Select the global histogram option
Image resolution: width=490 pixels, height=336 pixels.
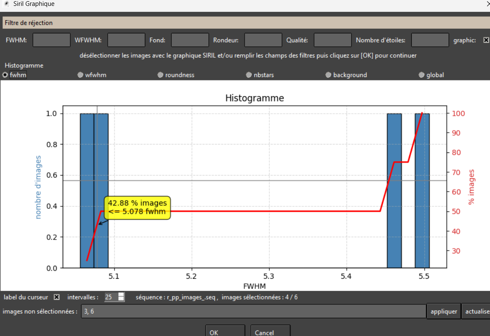click(421, 75)
